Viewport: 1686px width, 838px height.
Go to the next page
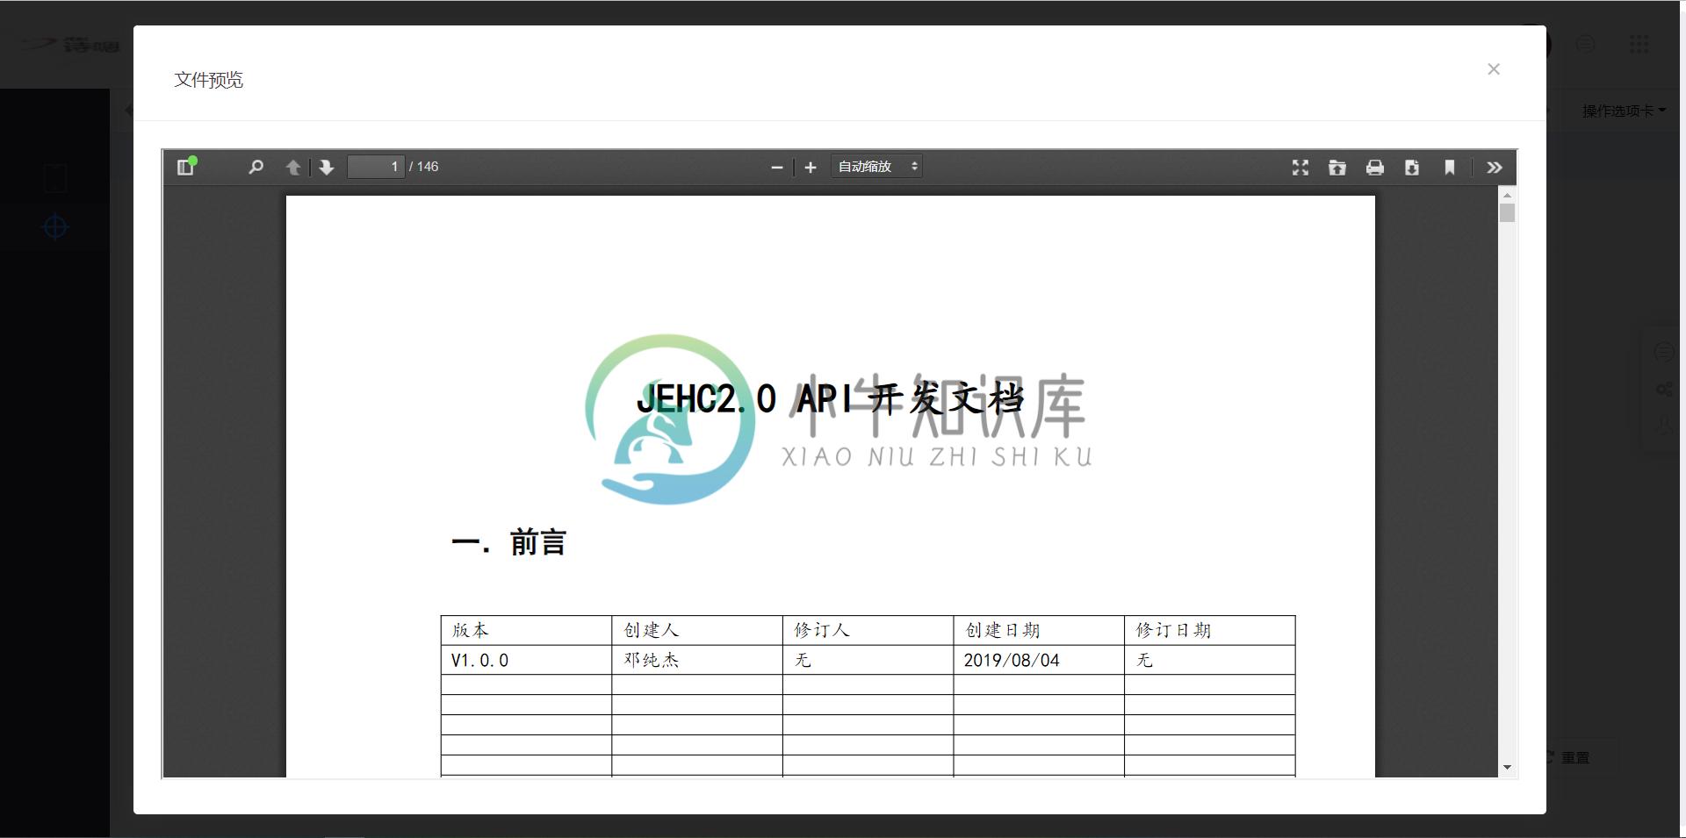click(x=327, y=167)
